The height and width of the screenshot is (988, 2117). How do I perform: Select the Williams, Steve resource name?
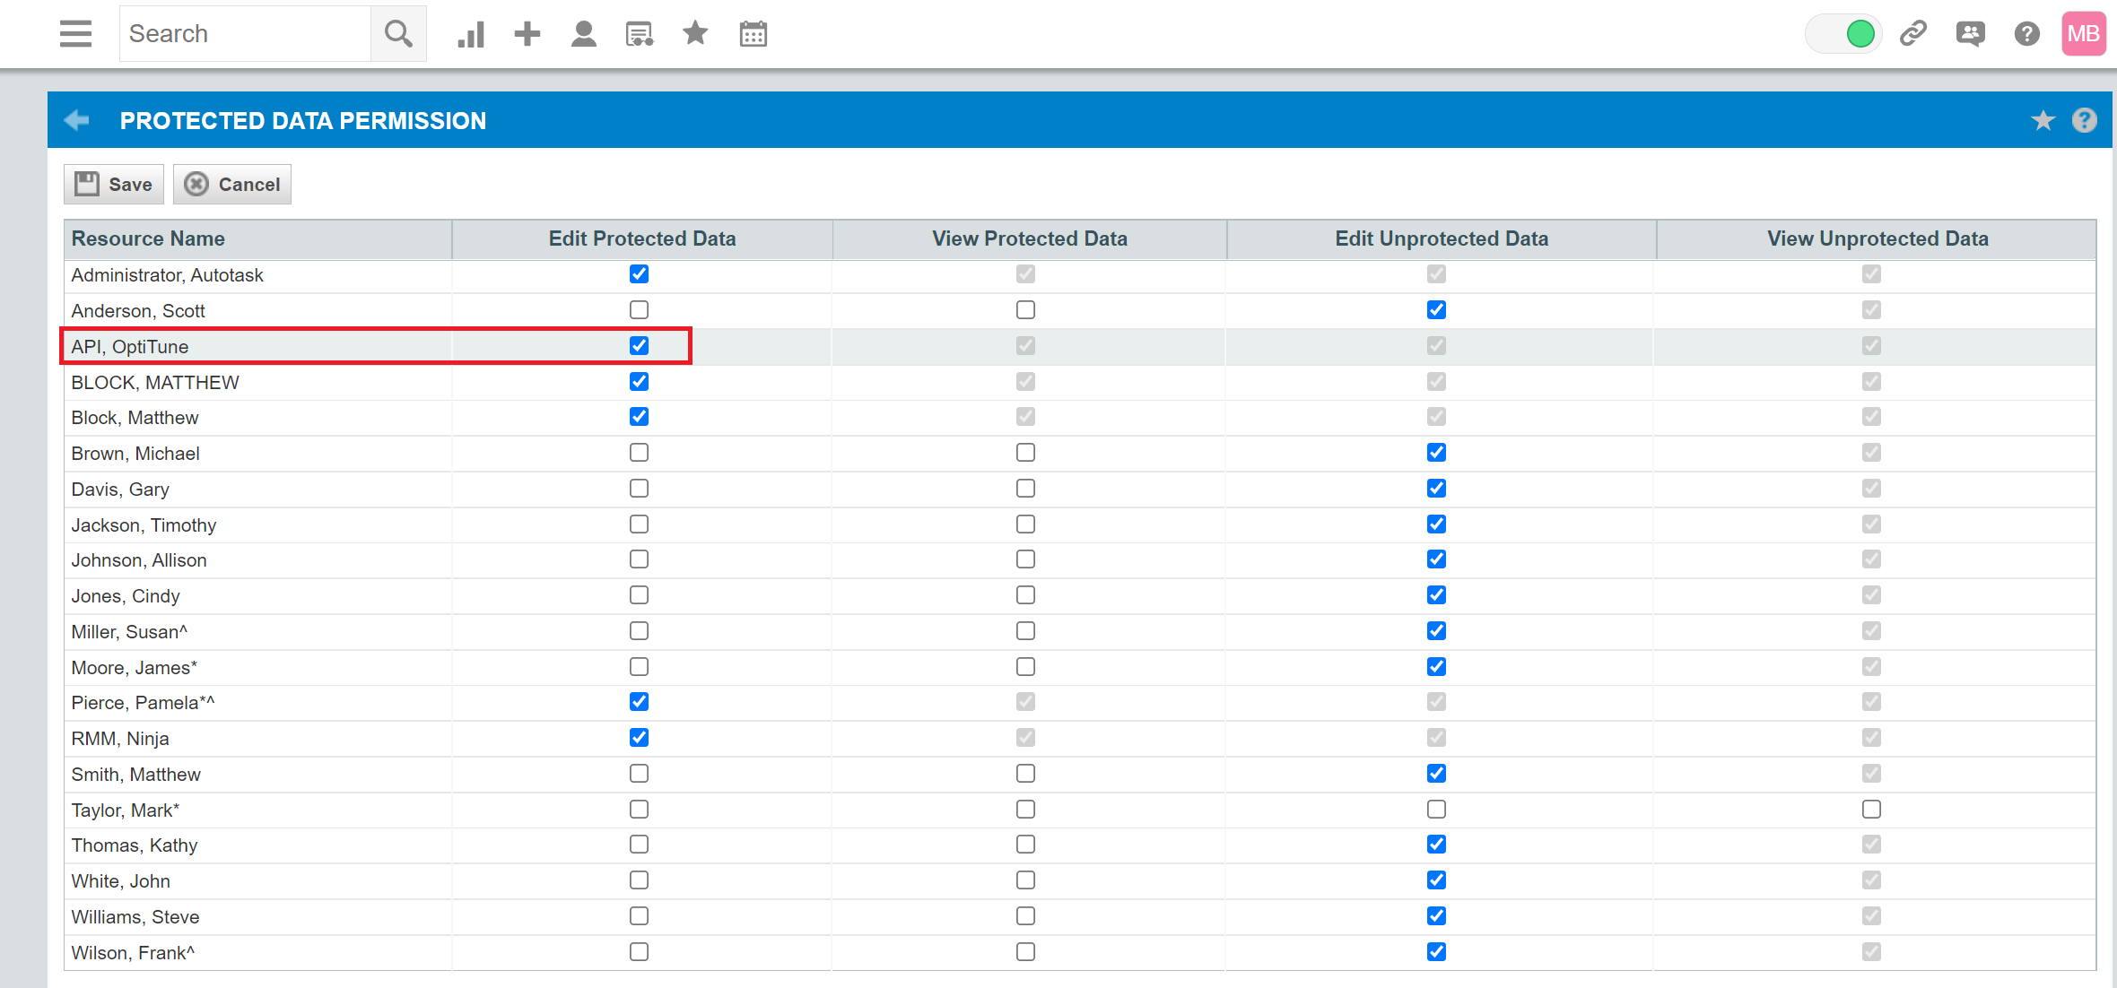[135, 917]
